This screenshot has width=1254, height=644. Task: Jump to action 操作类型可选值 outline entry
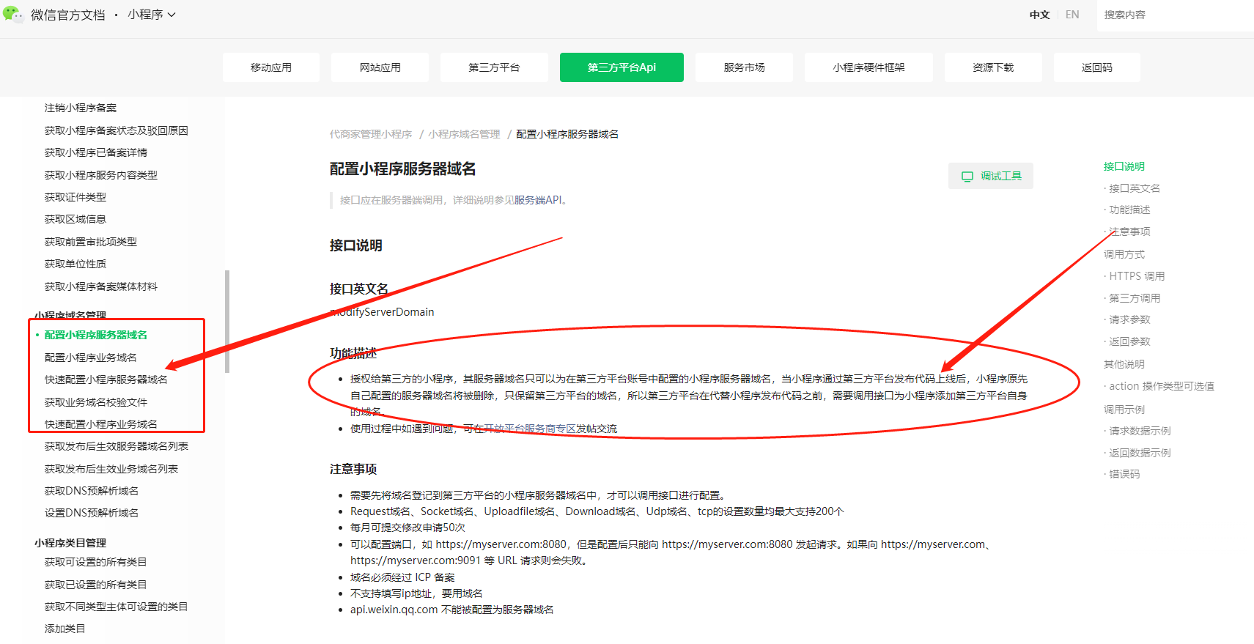tap(1162, 386)
